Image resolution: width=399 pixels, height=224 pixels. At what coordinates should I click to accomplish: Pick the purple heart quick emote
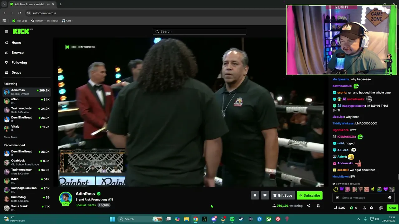386,189
